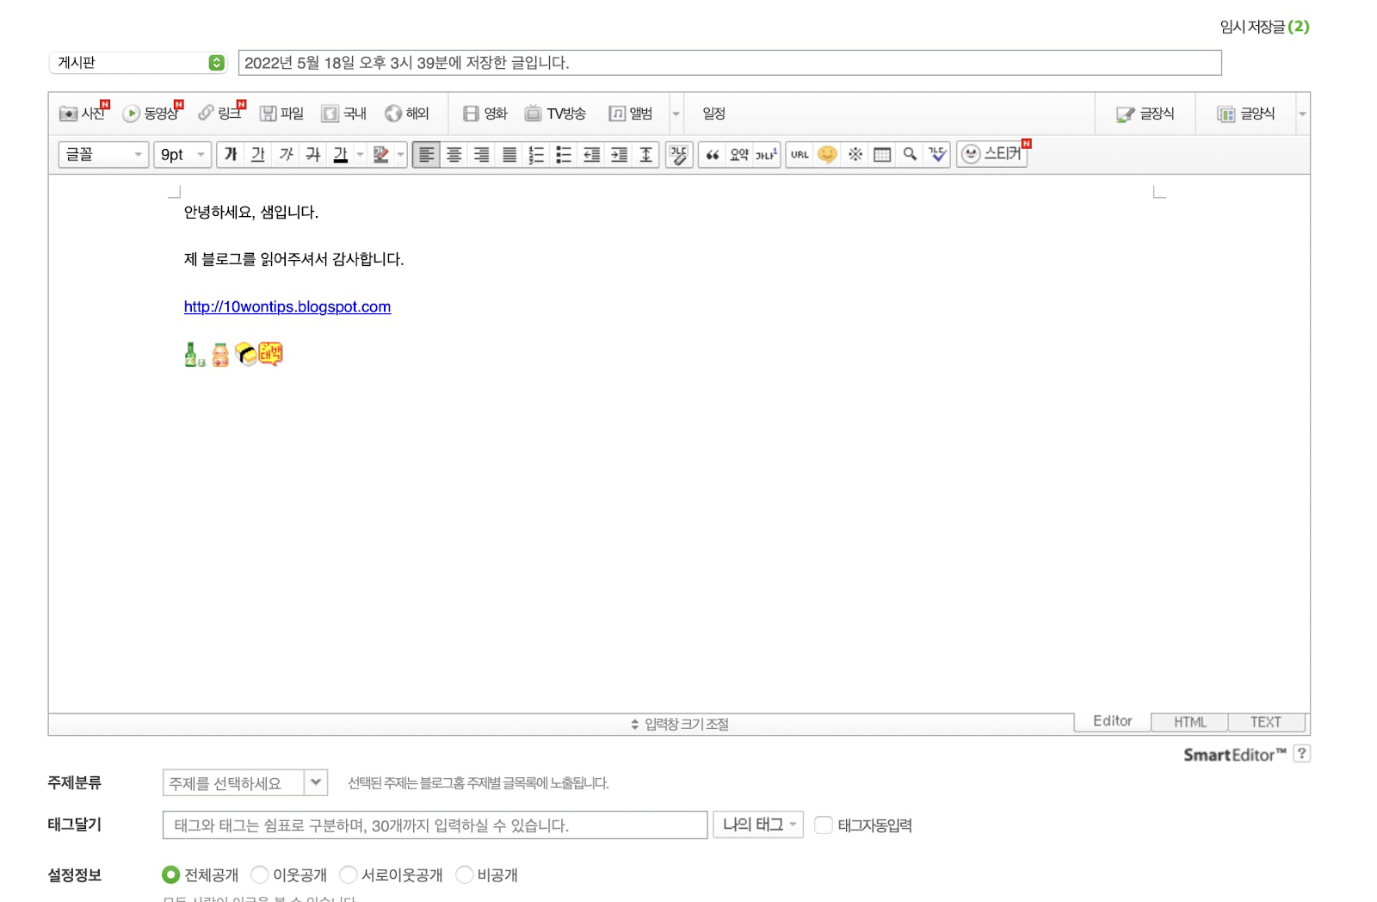Switch to the Editor tab
Image resolution: width=1377 pixels, height=902 pixels.
(1112, 721)
